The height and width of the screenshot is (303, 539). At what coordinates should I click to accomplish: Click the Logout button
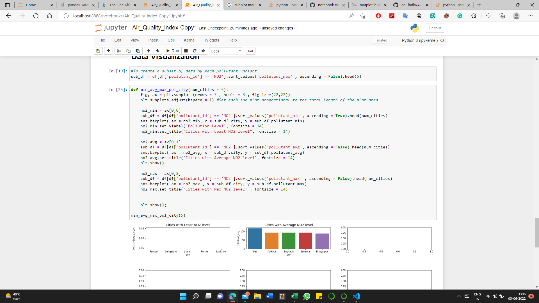tap(435, 28)
